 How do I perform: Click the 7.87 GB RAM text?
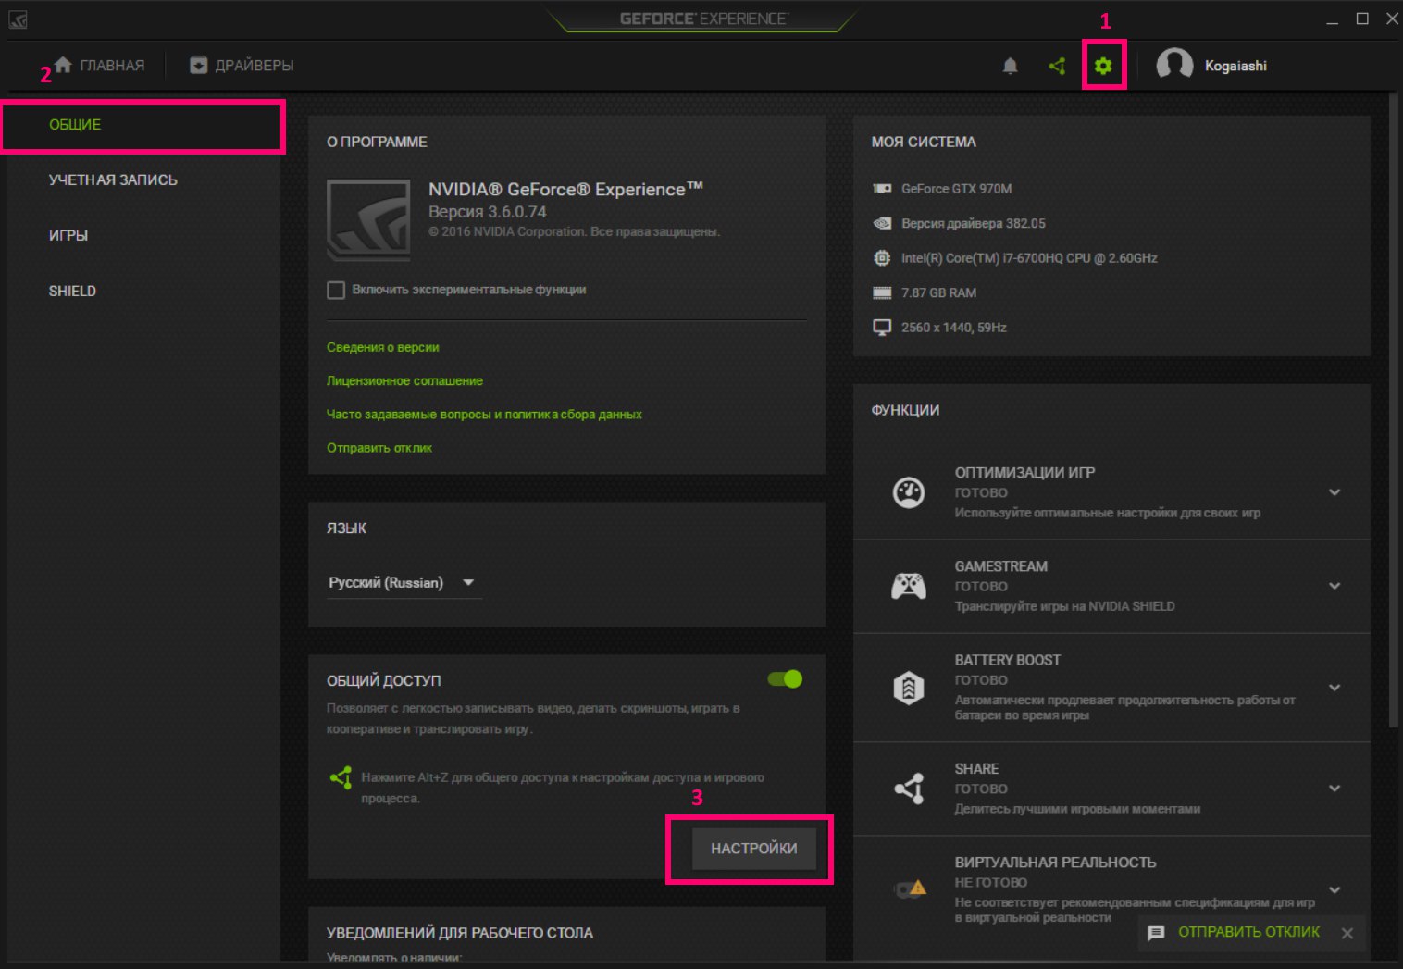point(938,292)
